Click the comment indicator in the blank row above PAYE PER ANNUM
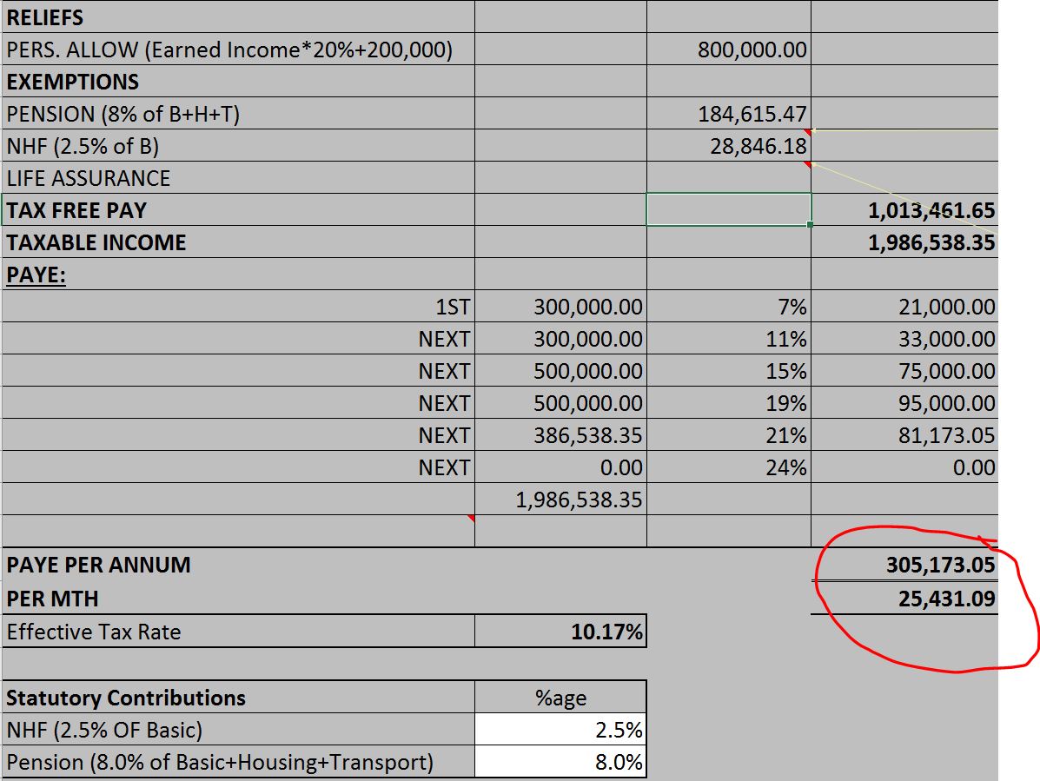This screenshot has height=781, width=1040. [471, 520]
